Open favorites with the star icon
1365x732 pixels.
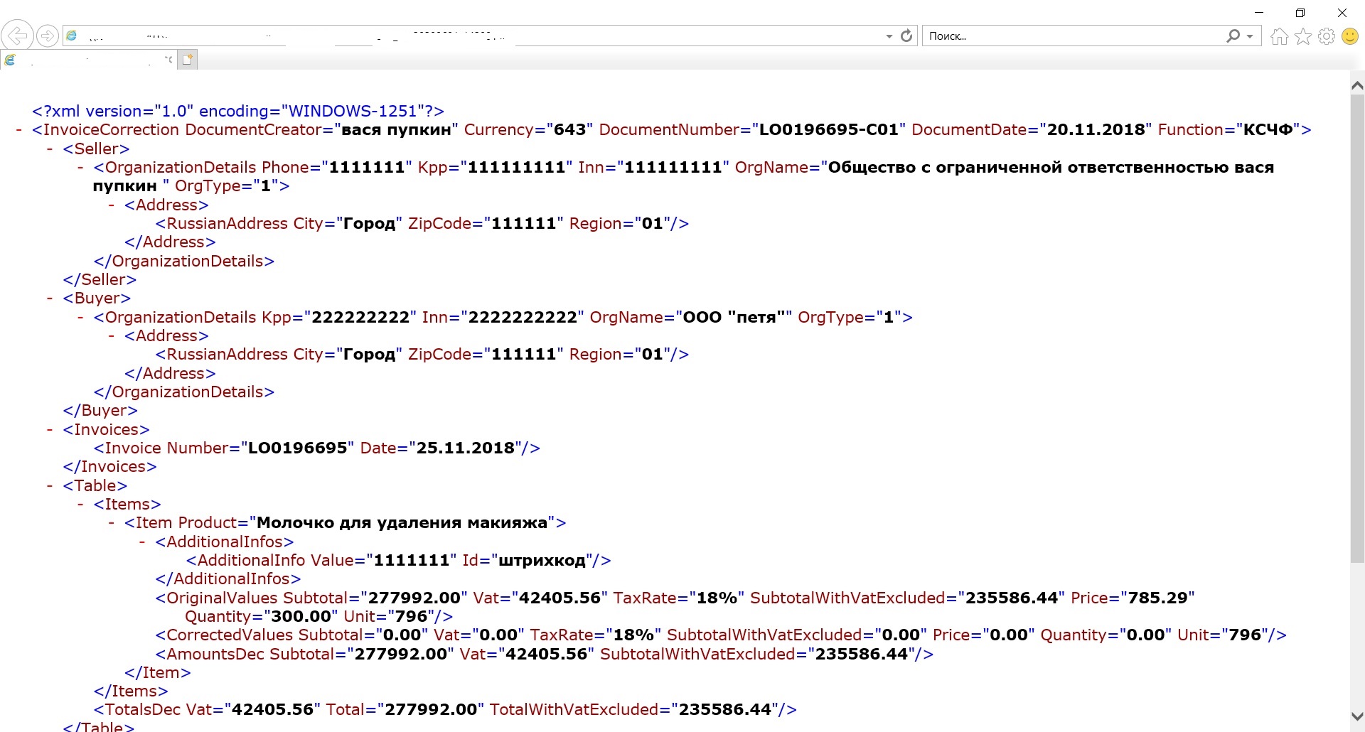click(x=1303, y=36)
